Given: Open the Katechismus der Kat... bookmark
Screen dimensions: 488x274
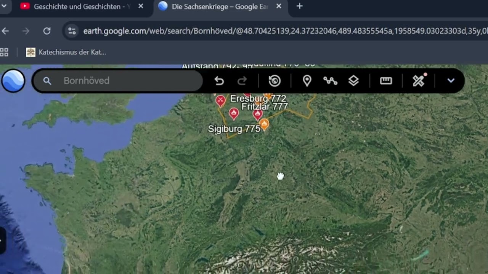Looking at the screenshot, I should tap(66, 52).
